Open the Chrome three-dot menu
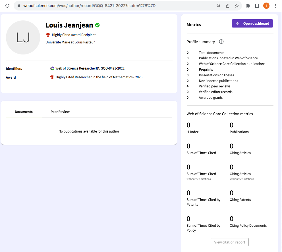Image resolution: width=282 pixels, height=252 pixels. pyautogui.click(x=276, y=6)
